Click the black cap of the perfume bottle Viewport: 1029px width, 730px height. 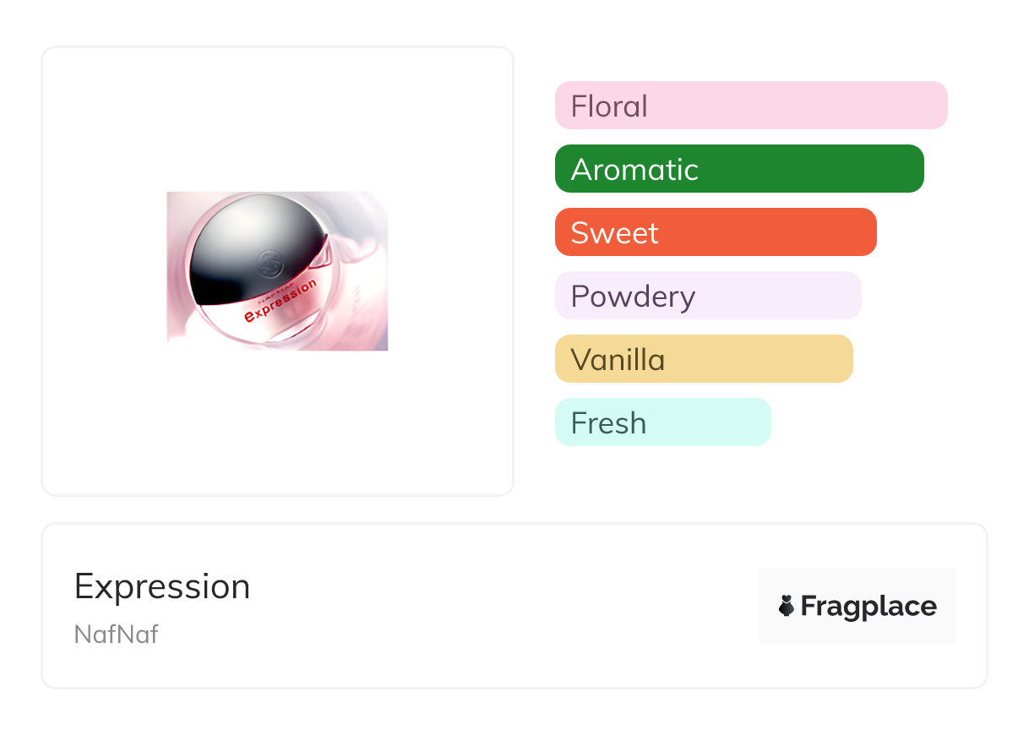point(245,245)
